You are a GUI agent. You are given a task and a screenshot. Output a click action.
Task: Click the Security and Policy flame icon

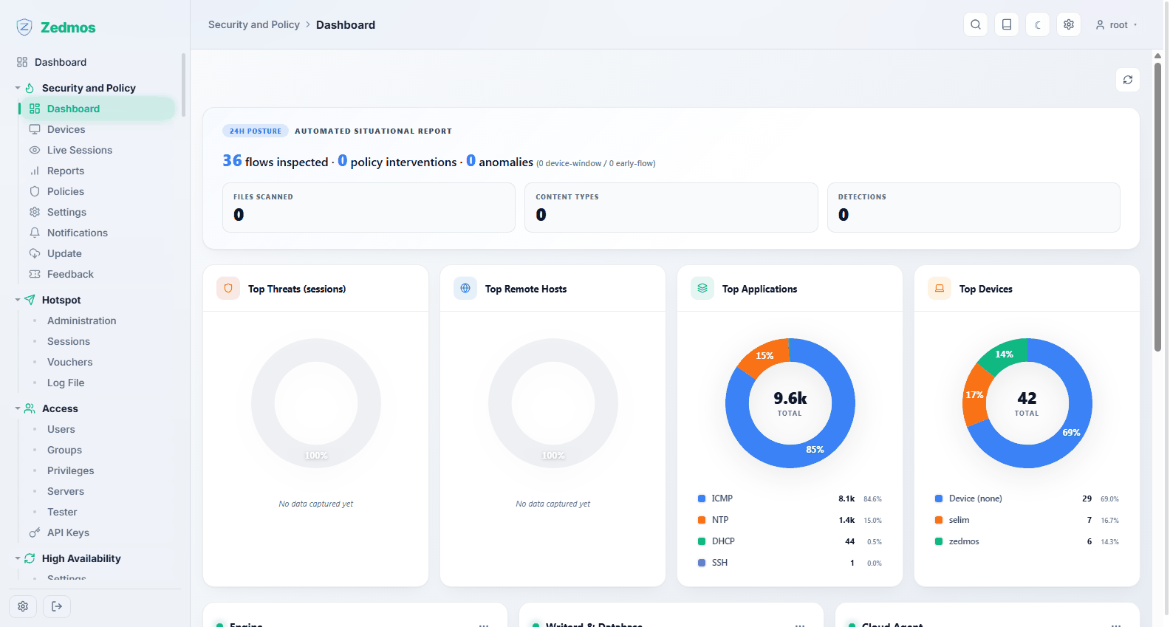30,88
